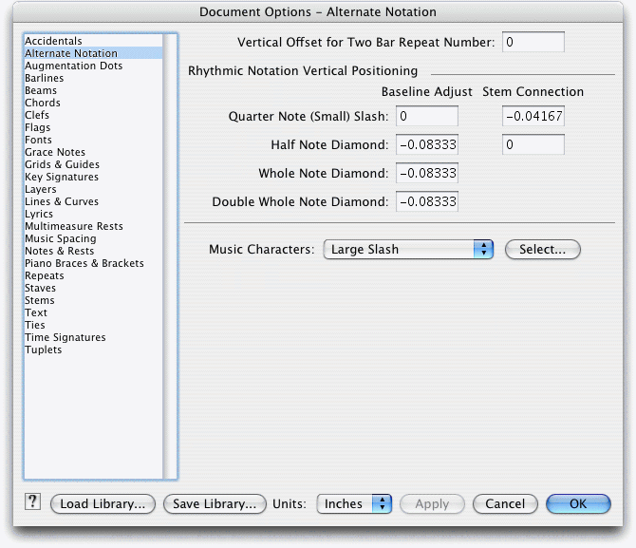
Task: Cancel the Document Options dialog
Action: tap(505, 503)
